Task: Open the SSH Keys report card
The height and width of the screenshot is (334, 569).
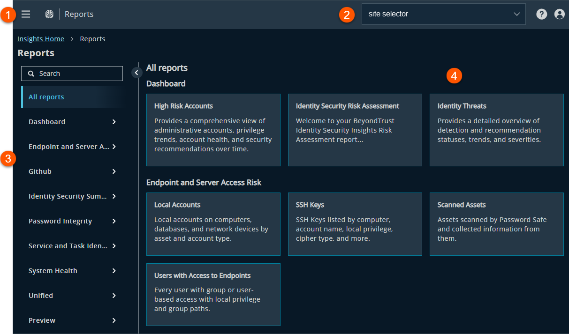Action: pyautogui.click(x=355, y=224)
